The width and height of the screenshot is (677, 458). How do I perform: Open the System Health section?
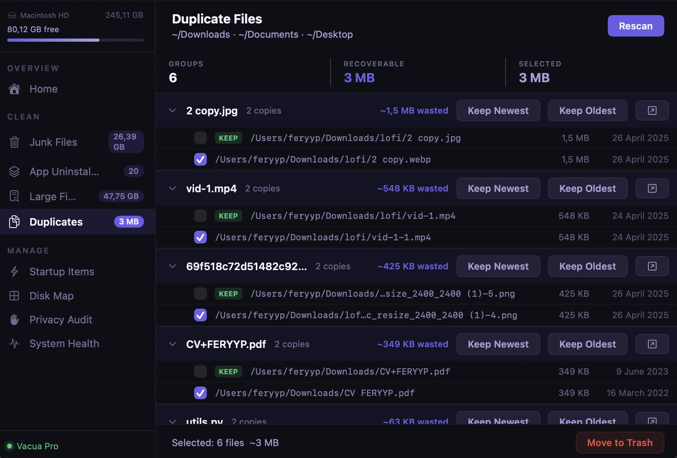[78, 344]
